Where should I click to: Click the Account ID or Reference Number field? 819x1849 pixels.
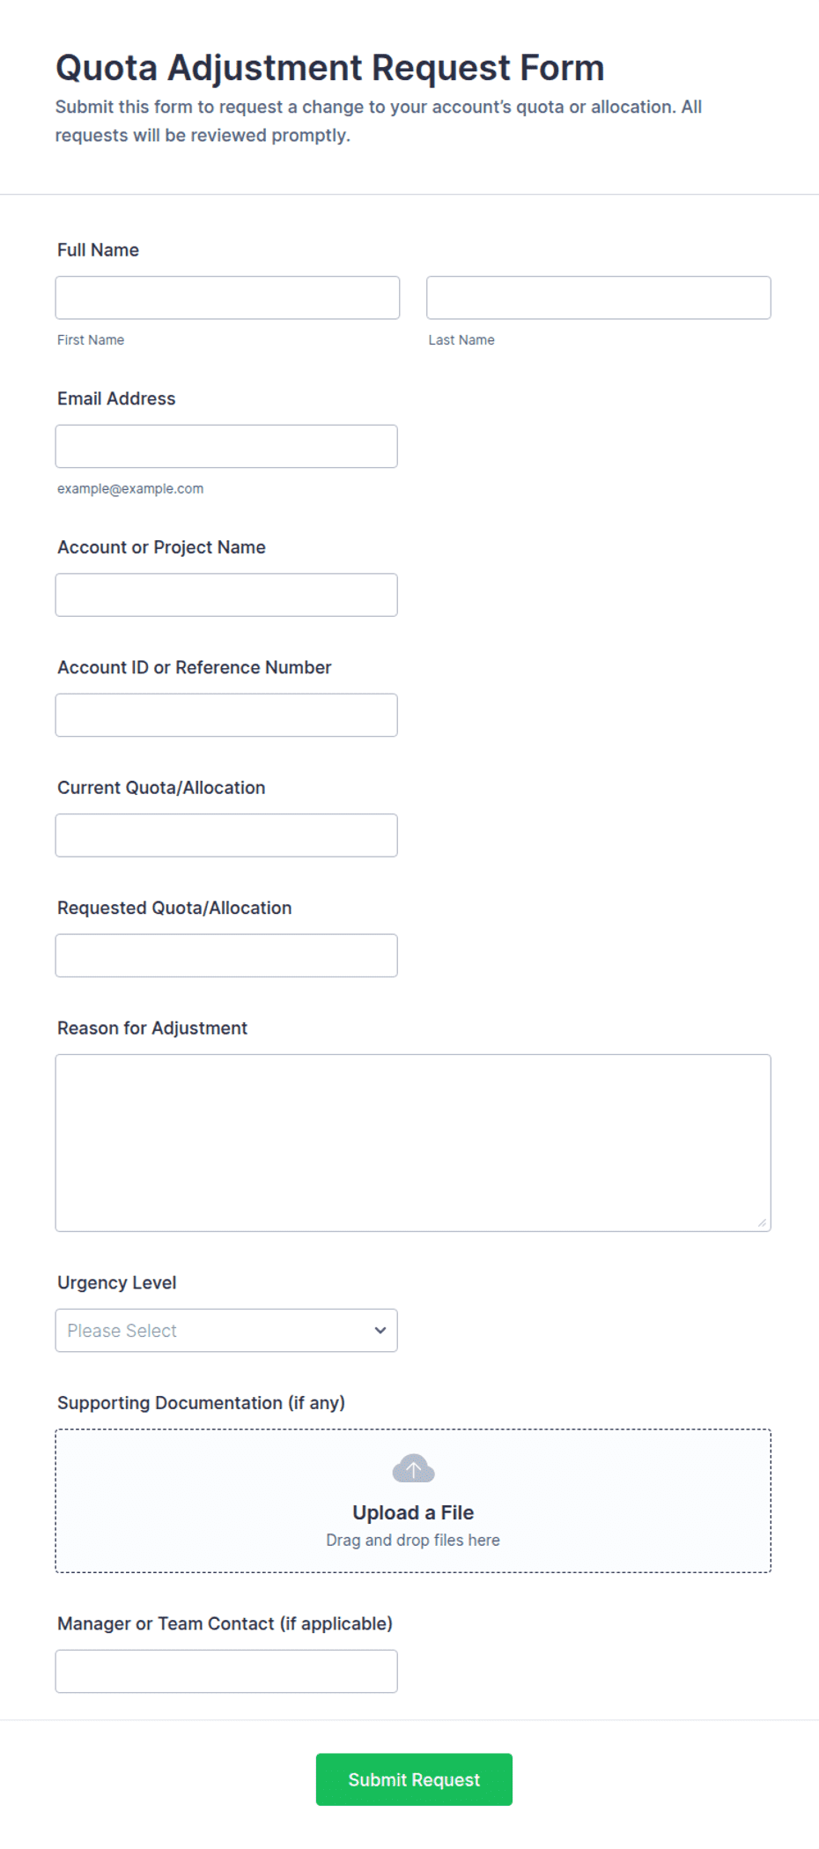226,715
